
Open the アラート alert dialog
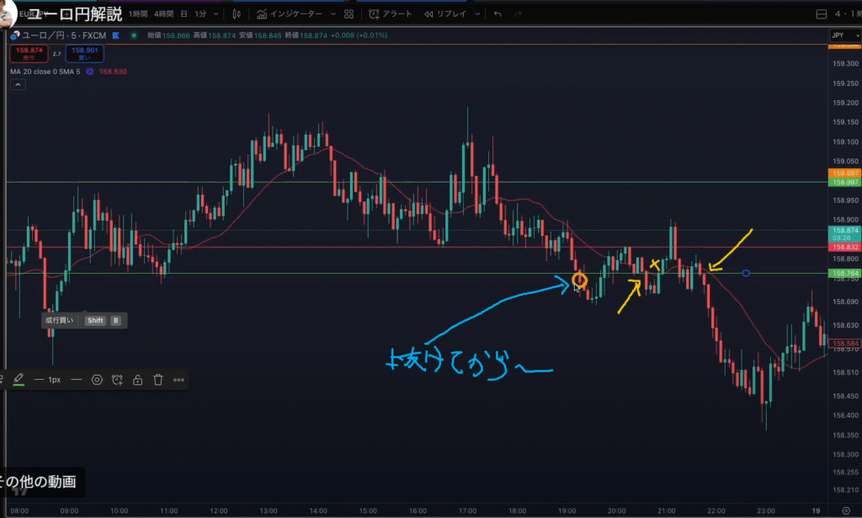(391, 14)
